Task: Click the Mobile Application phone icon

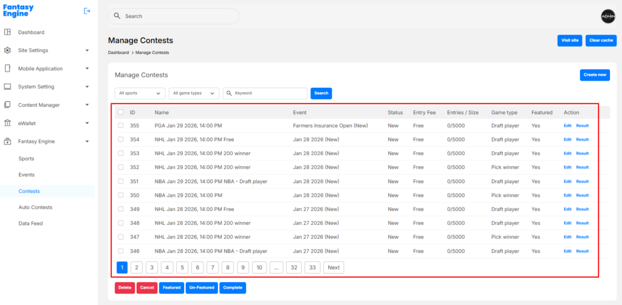Action: pos(7,69)
